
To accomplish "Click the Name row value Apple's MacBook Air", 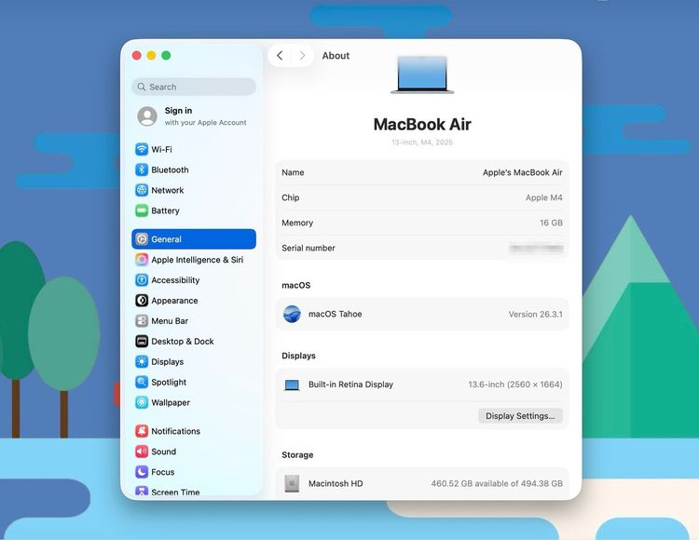I will pos(523,172).
